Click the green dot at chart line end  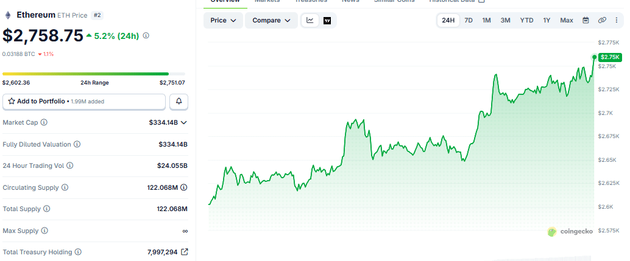pos(594,57)
